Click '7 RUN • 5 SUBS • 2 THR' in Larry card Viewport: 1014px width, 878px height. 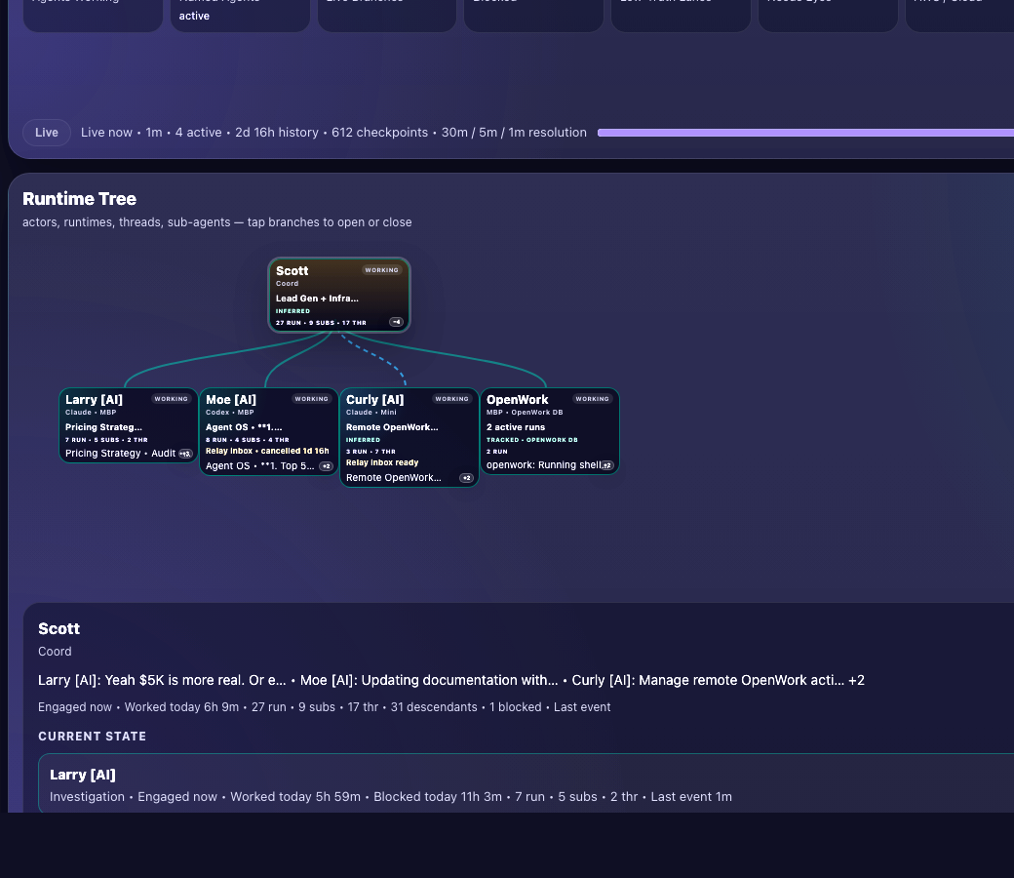click(106, 440)
